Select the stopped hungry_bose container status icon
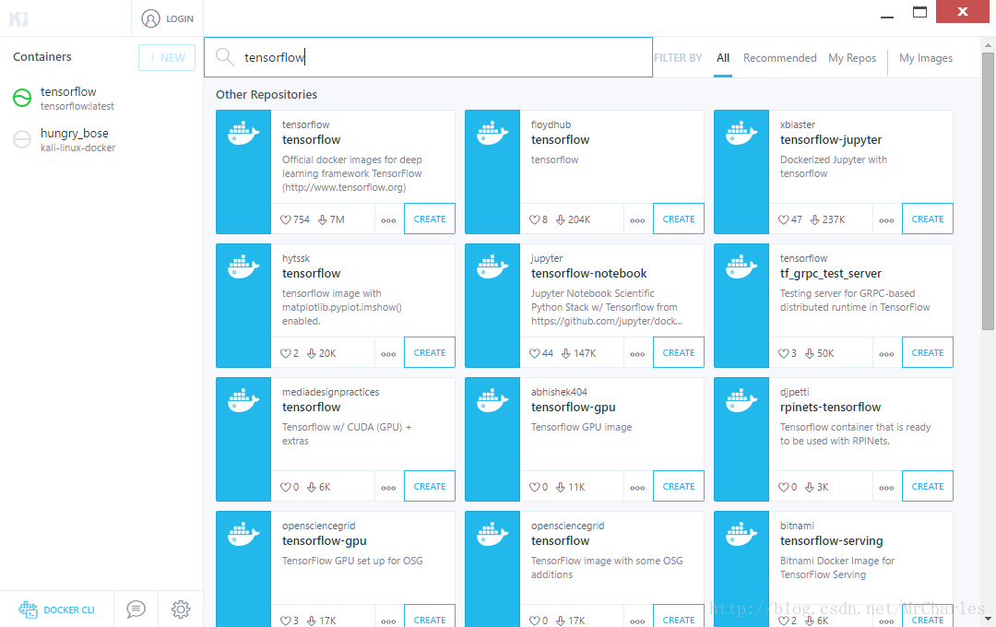 (x=22, y=139)
